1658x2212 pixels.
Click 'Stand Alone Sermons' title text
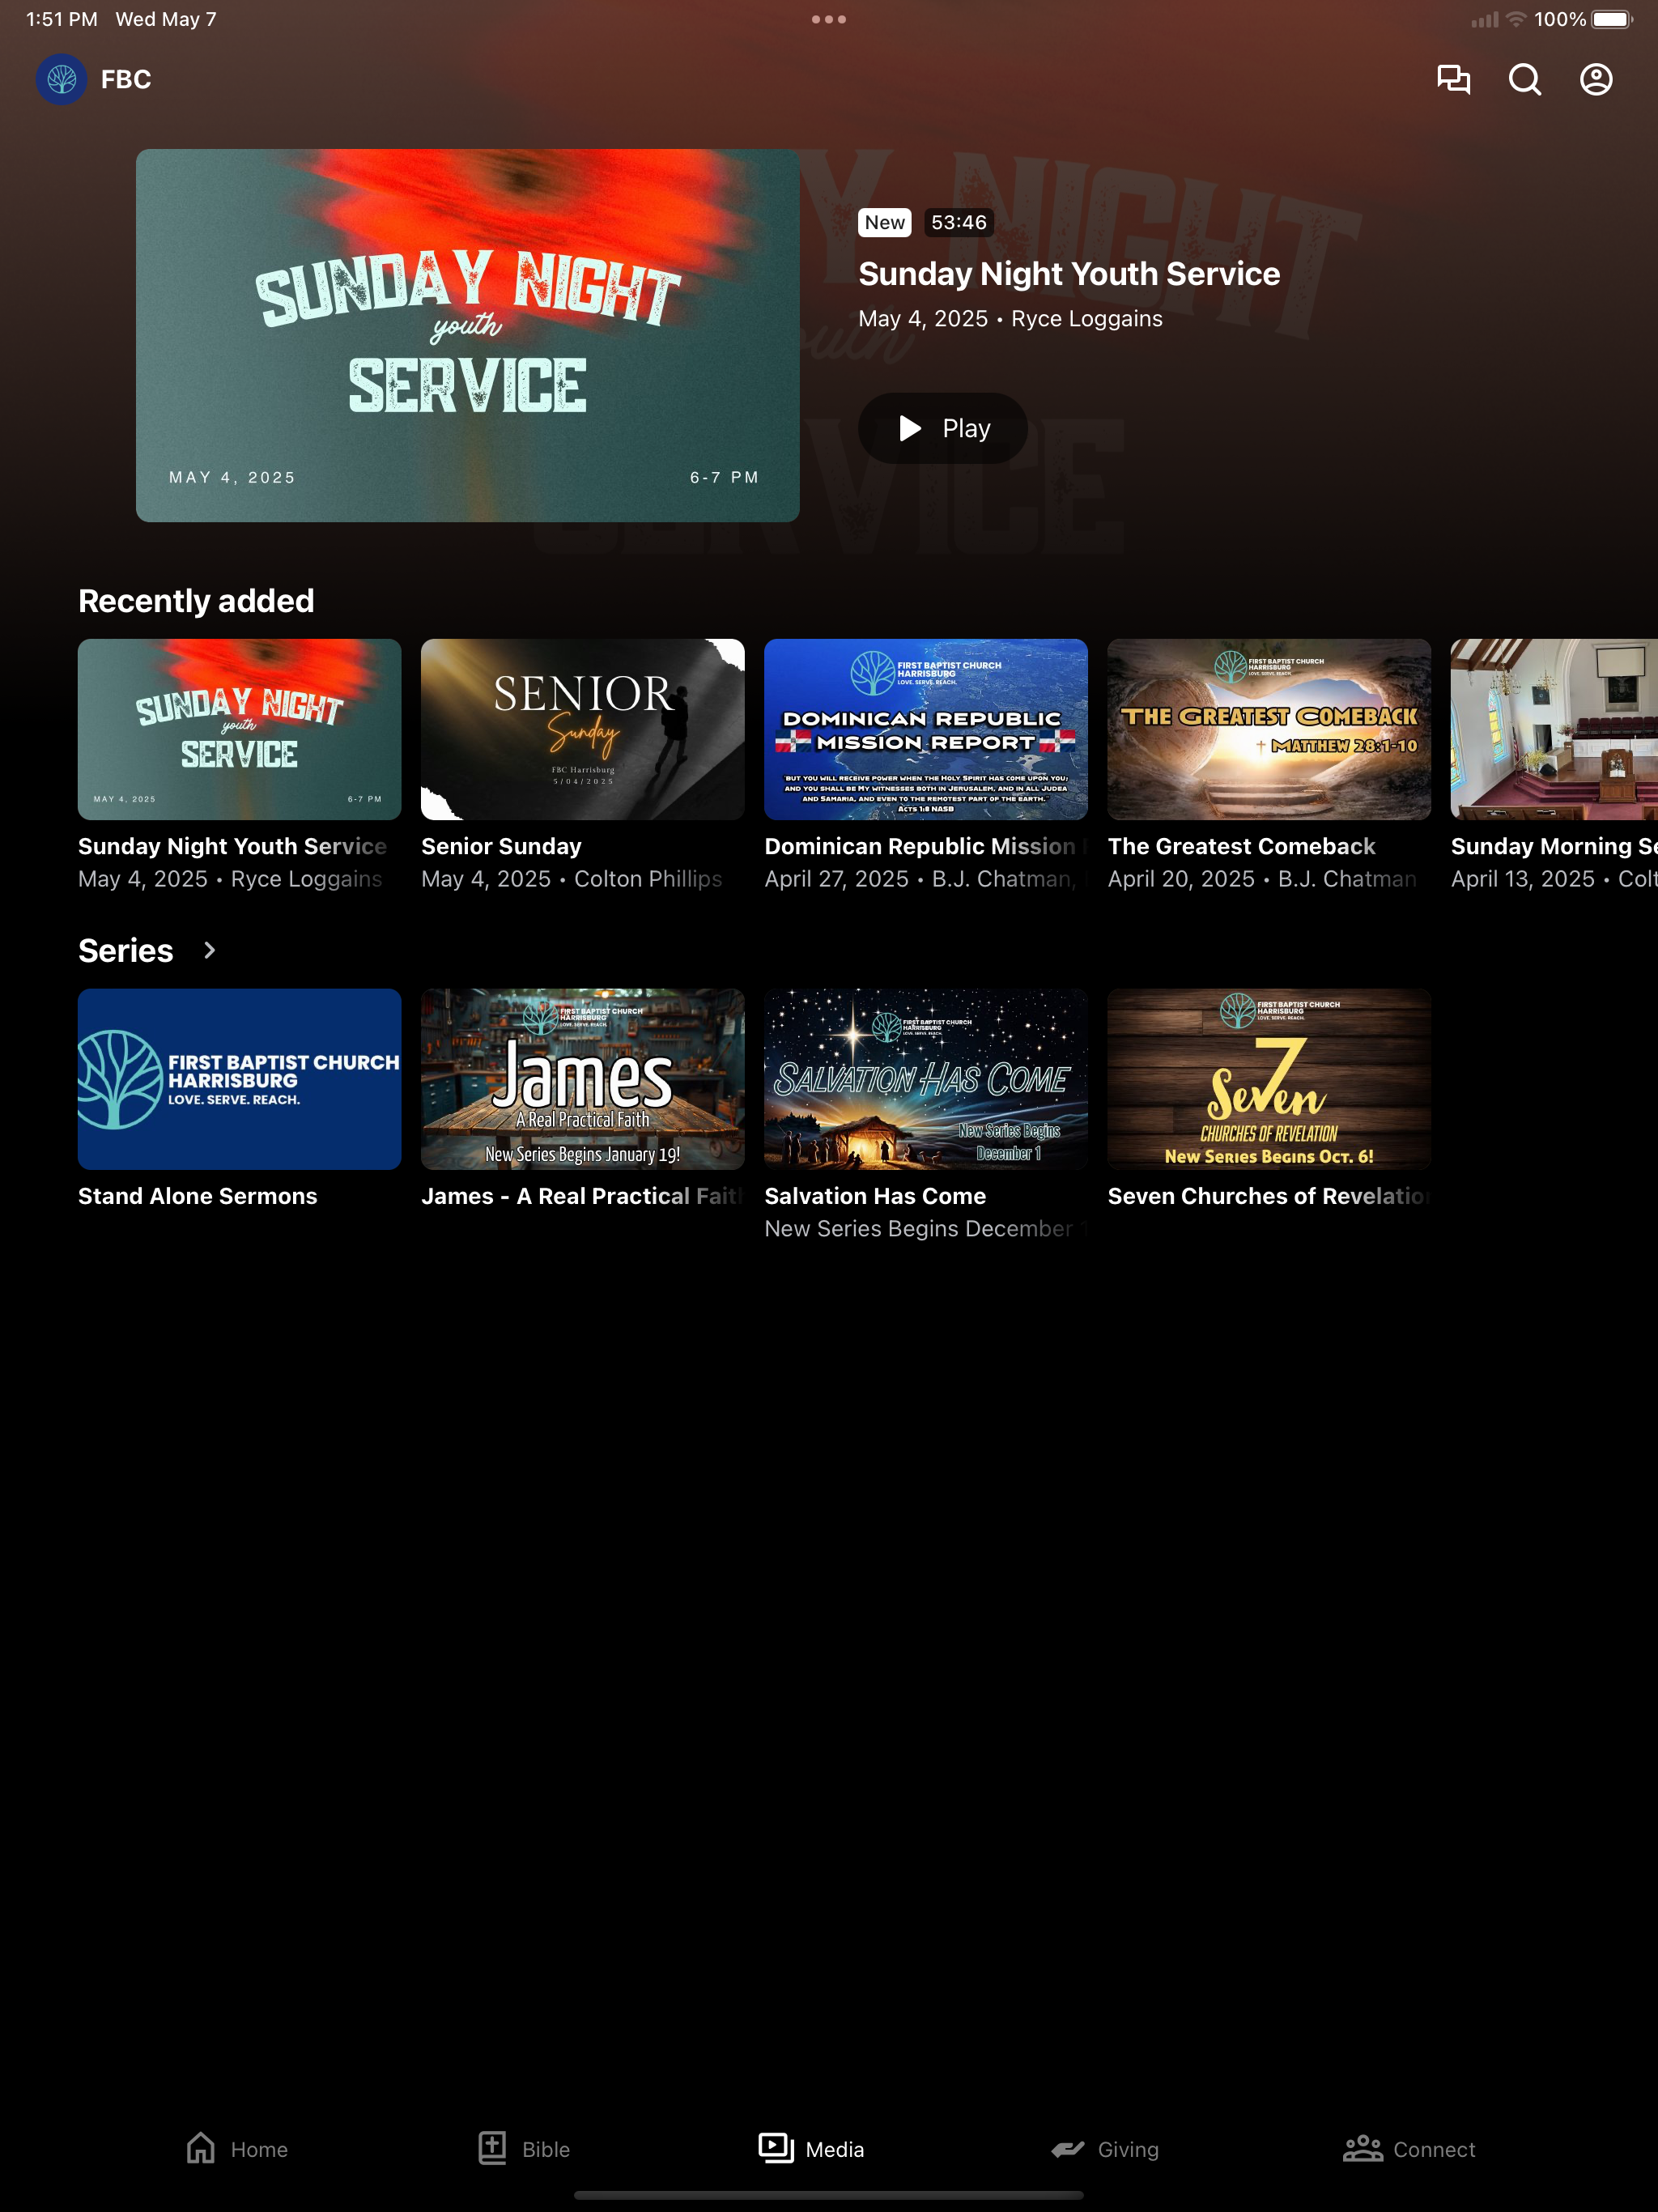[197, 1196]
